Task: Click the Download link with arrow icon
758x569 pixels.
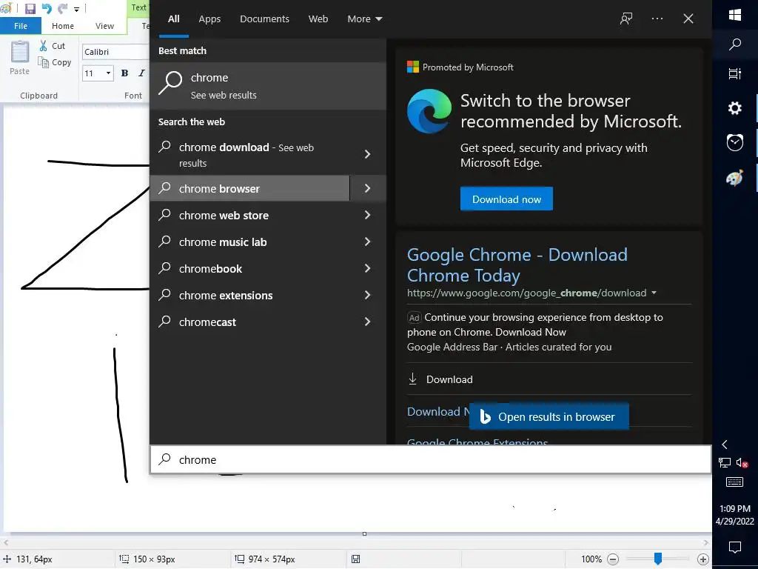Action: click(x=440, y=379)
